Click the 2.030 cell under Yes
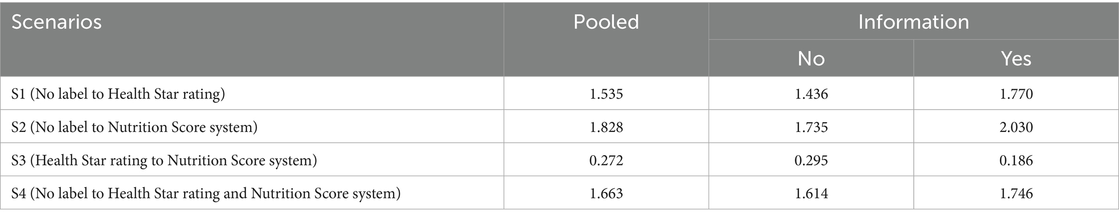The image size is (1119, 219). tap(1016, 127)
